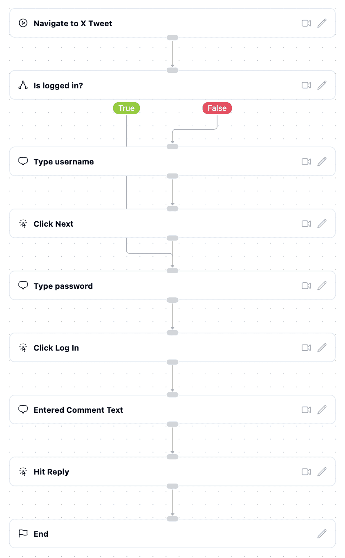Image resolution: width=345 pixels, height=558 pixels.
Task: Edit the Entered Comment Text step
Action: (322, 409)
